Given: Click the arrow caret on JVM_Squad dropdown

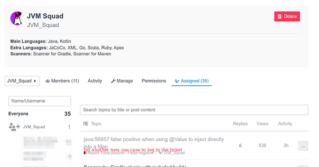Looking at the screenshot, I should point(35,81).
